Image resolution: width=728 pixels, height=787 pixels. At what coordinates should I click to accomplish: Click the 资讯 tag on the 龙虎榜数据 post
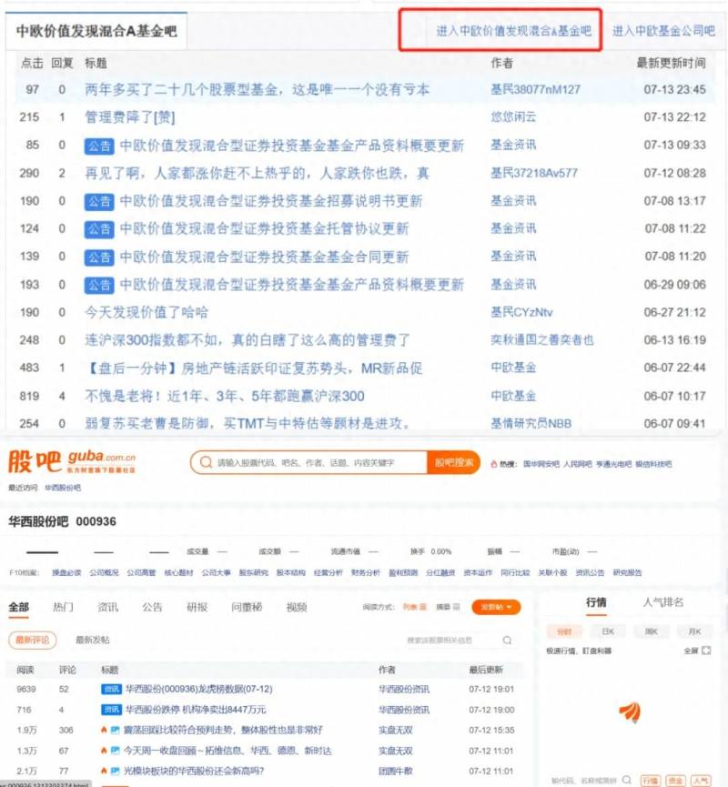point(111,689)
